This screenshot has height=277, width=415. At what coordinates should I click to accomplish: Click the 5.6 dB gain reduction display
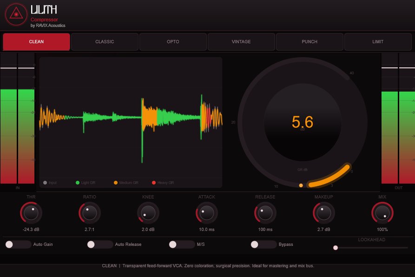point(303,122)
